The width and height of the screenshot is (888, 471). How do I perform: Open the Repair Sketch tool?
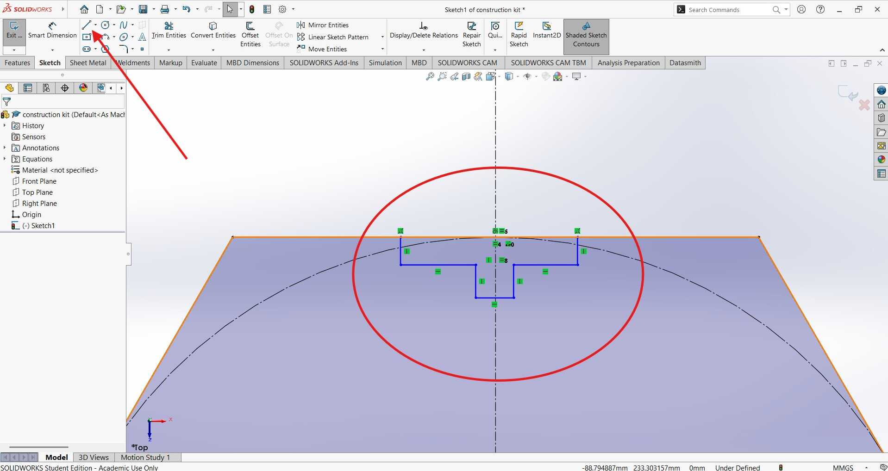[472, 34]
